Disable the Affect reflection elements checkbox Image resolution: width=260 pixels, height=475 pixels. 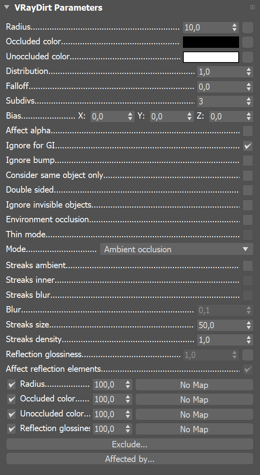point(248,369)
